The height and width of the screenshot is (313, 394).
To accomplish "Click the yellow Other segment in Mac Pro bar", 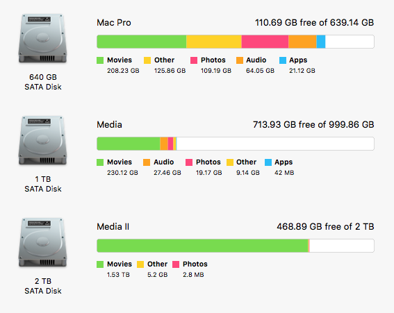I will click(214, 42).
